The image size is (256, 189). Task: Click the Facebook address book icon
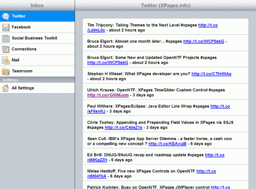(x=5, y=27)
